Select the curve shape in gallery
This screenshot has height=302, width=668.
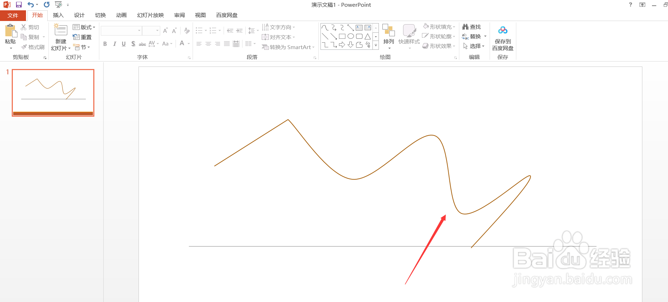pos(325,28)
